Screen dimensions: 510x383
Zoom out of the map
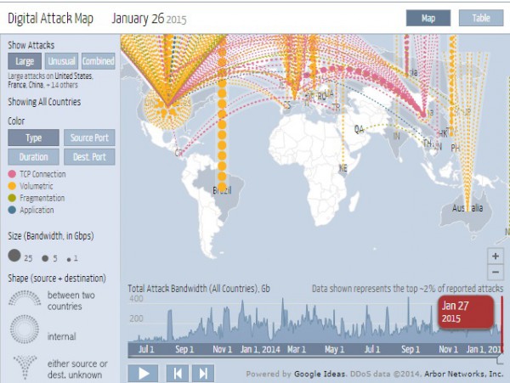(495, 272)
